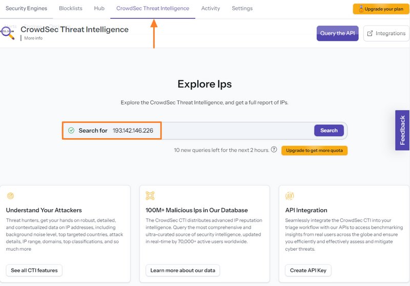
Task: Open the Security Engines tab
Action: tap(26, 8)
